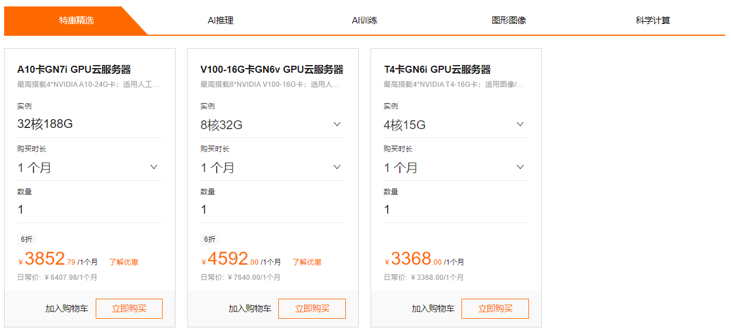Open 了解优惠 link on A10 card
Screen dimensions: 731x331
[124, 262]
